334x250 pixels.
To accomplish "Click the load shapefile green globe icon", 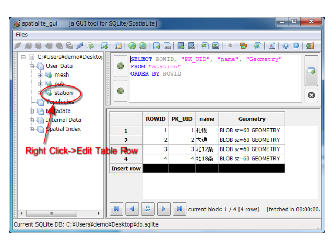I will click(132, 46).
